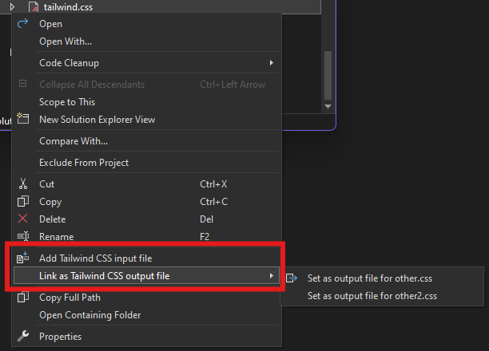
Task: Click the New Solution Explorer View icon
Action: (x=22, y=118)
